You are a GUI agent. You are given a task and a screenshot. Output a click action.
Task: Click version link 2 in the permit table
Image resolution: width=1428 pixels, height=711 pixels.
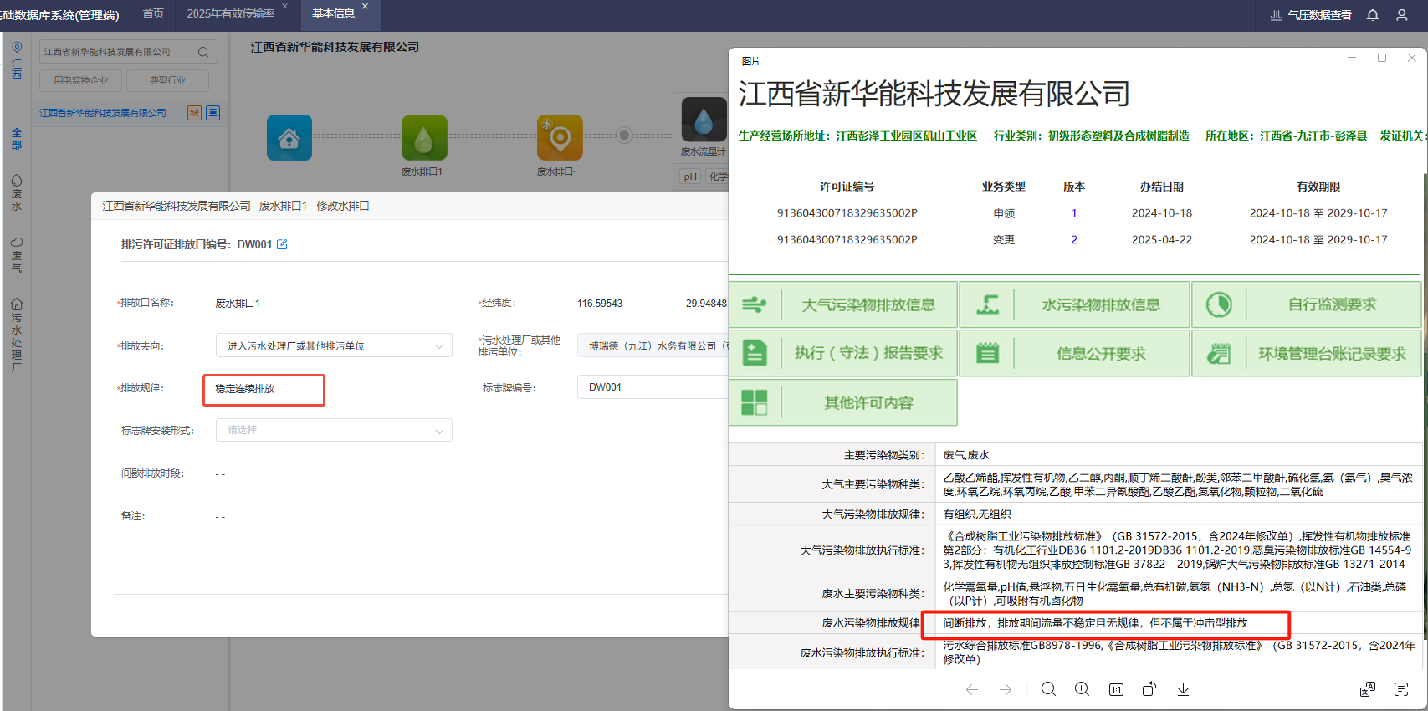pos(1074,240)
